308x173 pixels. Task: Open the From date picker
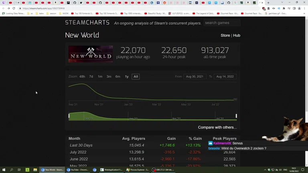coord(195,76)
